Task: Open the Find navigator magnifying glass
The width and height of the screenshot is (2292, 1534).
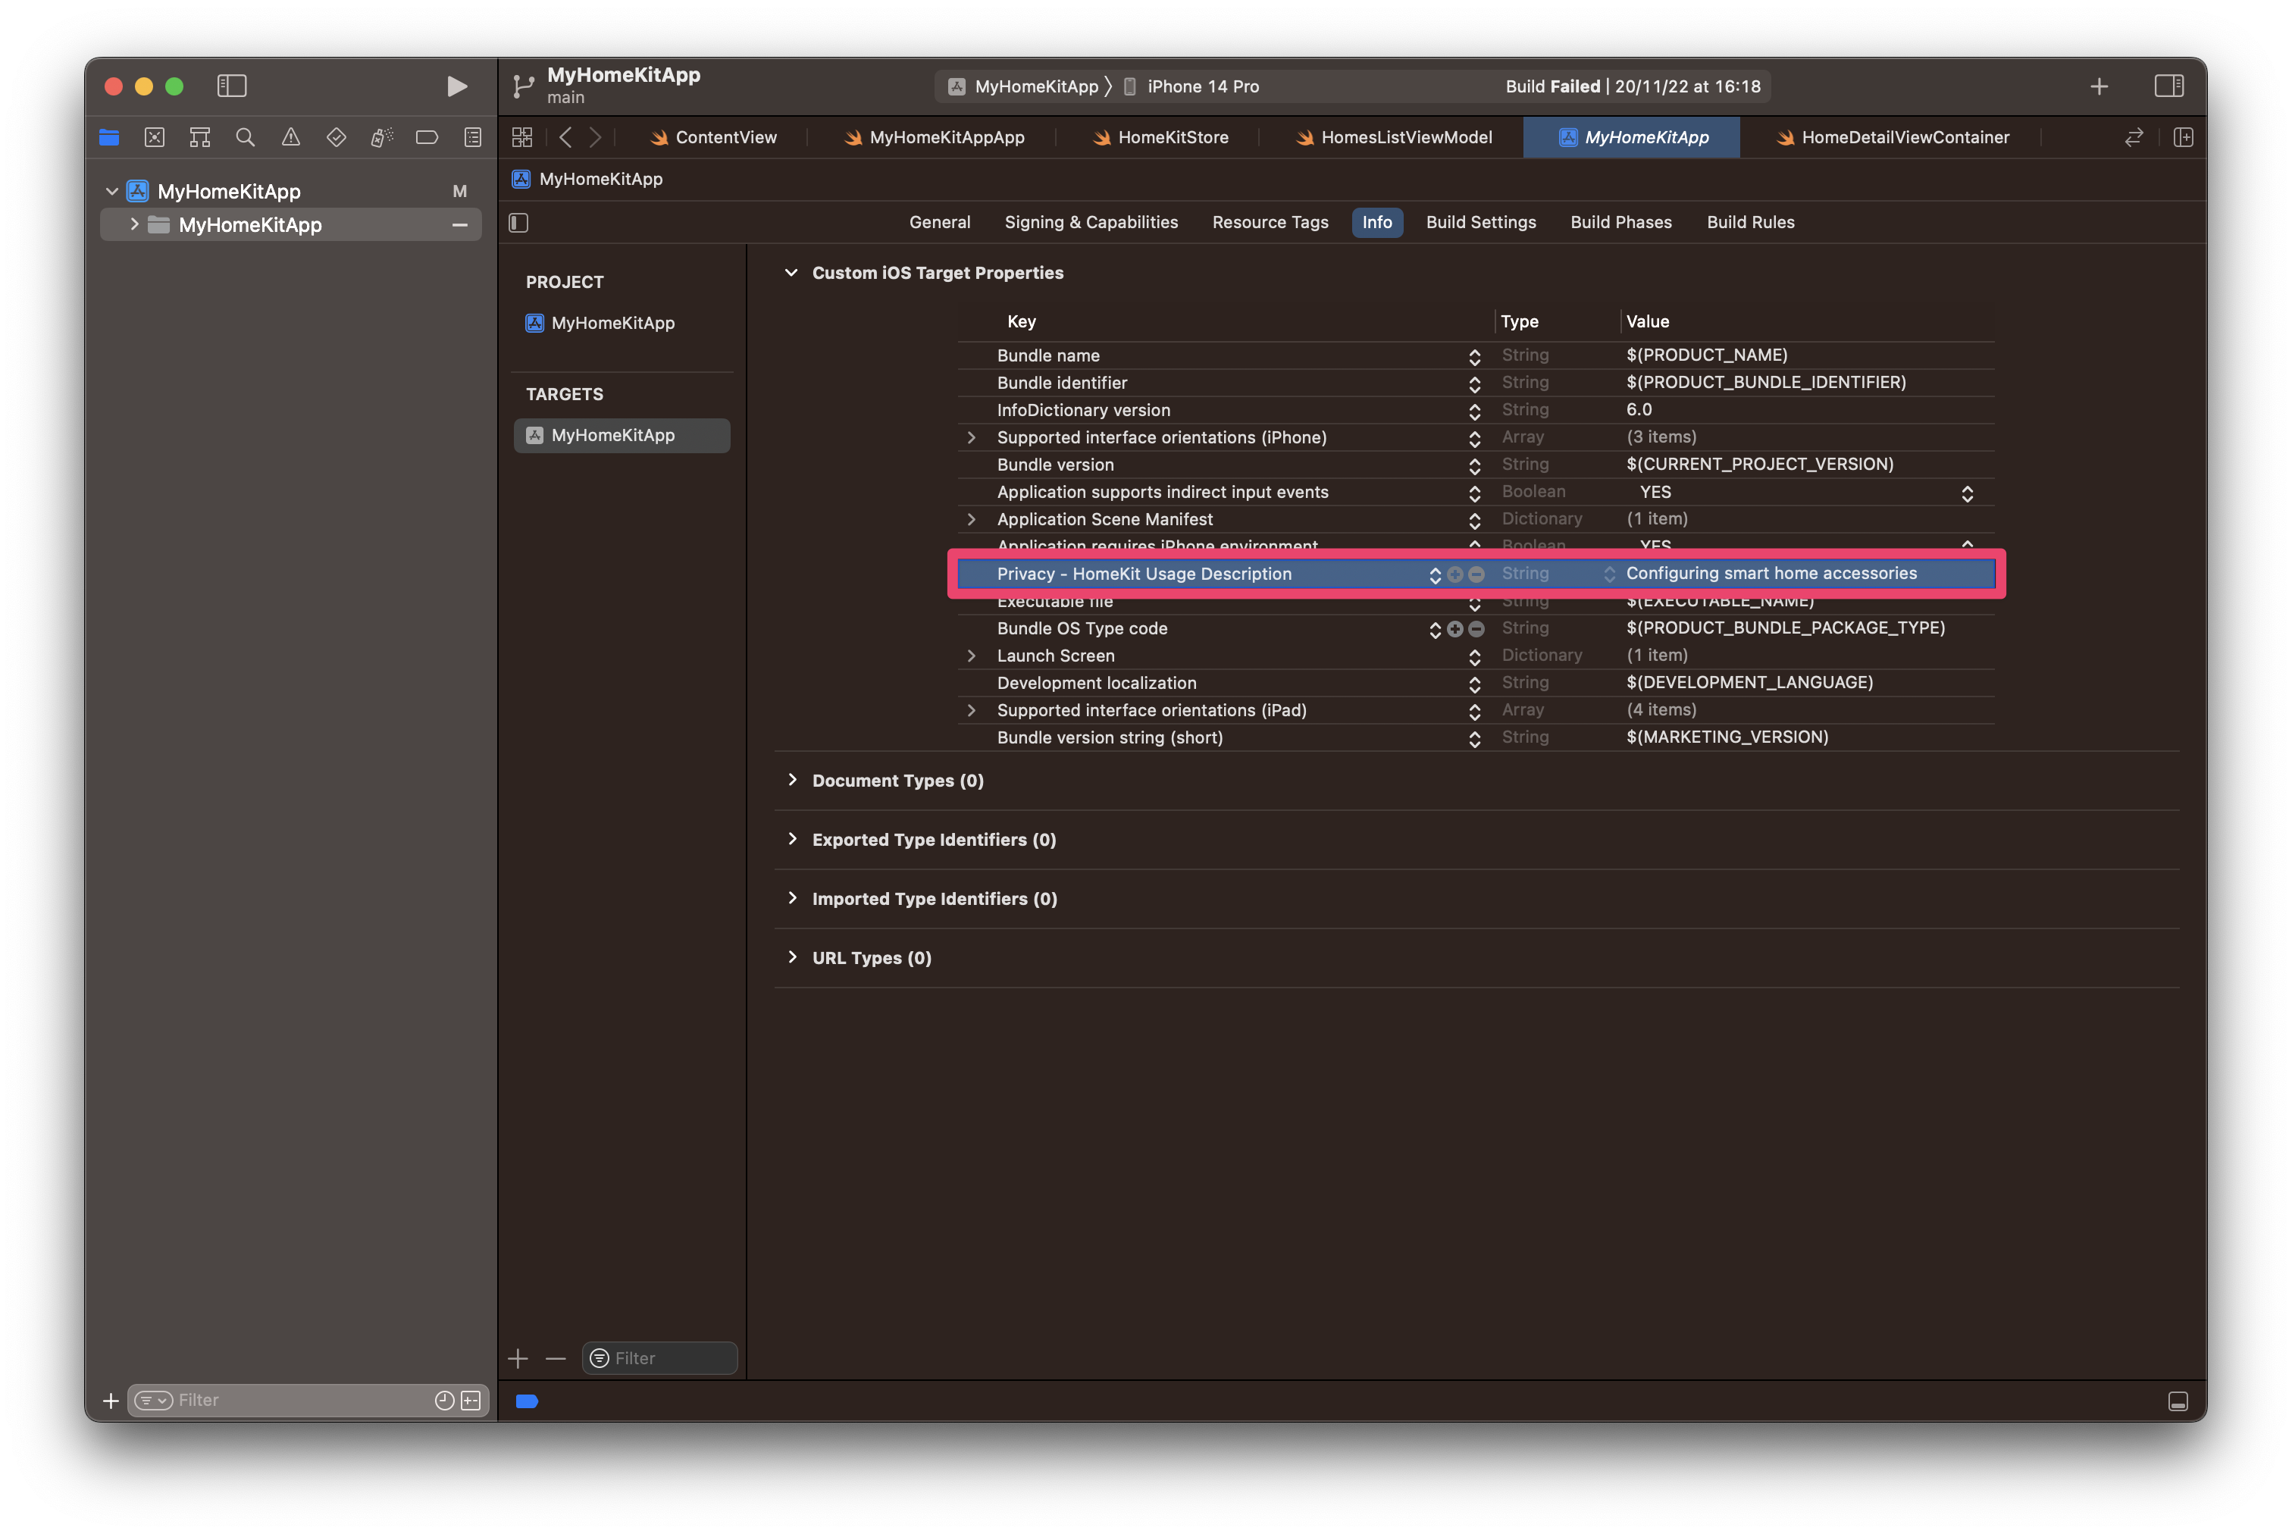Action: pyautogui.click(x=245, y=137)
